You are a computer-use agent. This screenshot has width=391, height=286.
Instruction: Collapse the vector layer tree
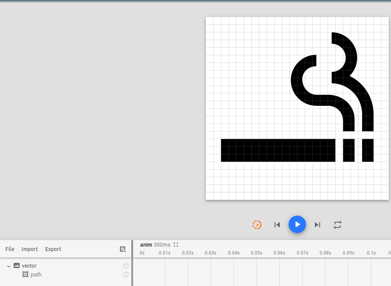(9, 266)
